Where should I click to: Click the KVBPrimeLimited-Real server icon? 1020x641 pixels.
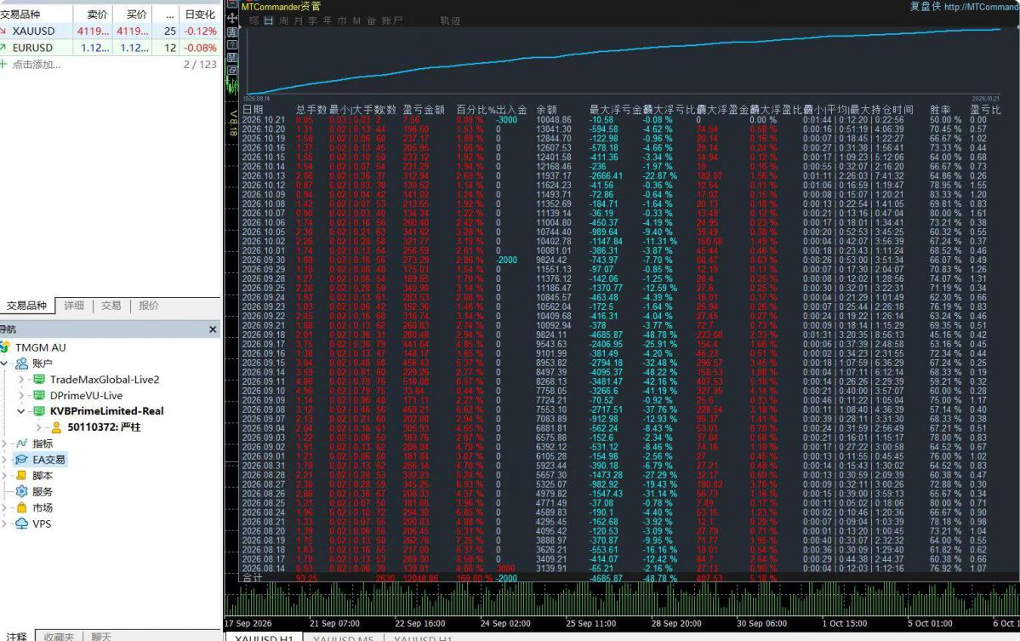(39, 411)
